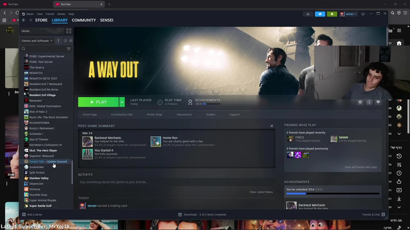This screenshot has height=230, width=410.
Task: Open YouTube history icon in sidebar
Action: coord(399,156)
